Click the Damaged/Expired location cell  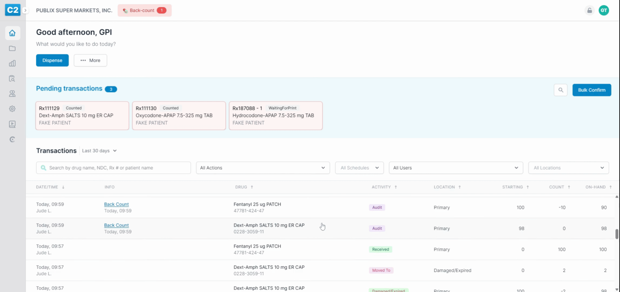pyautogui.click(x=452, y=270)
